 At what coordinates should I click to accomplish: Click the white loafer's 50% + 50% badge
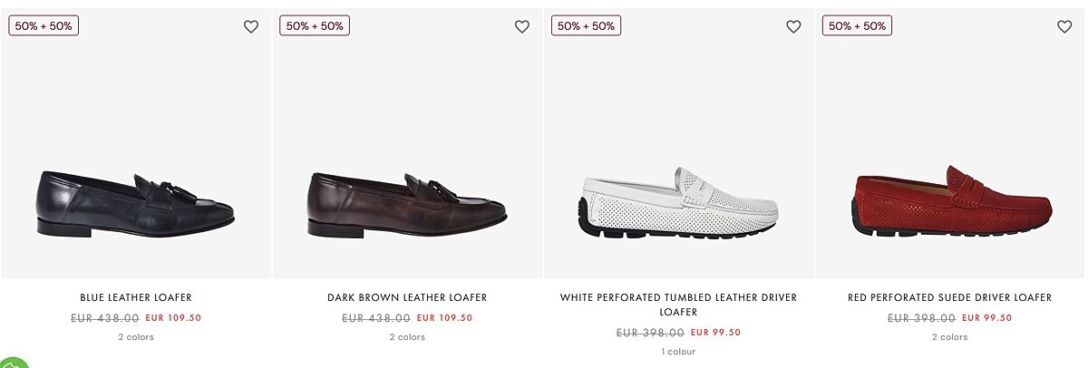586,26
